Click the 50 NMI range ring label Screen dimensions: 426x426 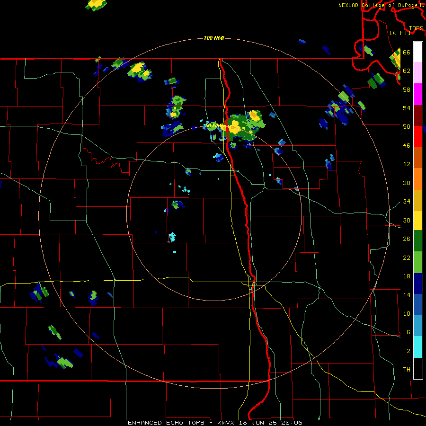tap(213, 125)
